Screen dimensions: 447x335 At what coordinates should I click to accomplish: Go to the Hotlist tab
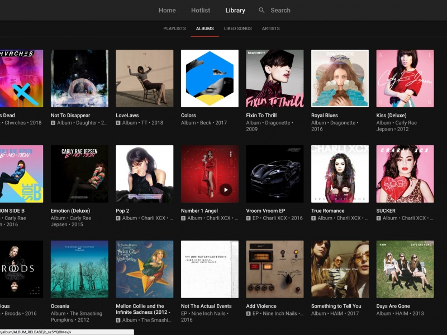tap(201, 10)
